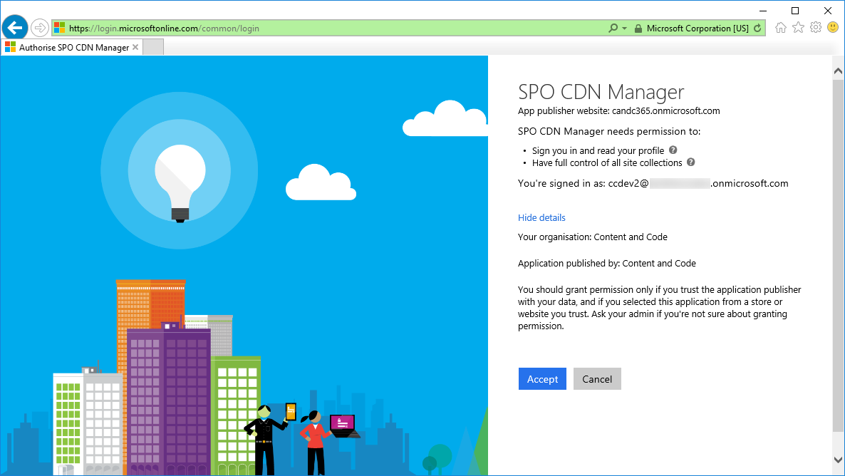Viewport: 845px width, 476px height.
Task: Click the Hide details link
Action: coord(541,218)
